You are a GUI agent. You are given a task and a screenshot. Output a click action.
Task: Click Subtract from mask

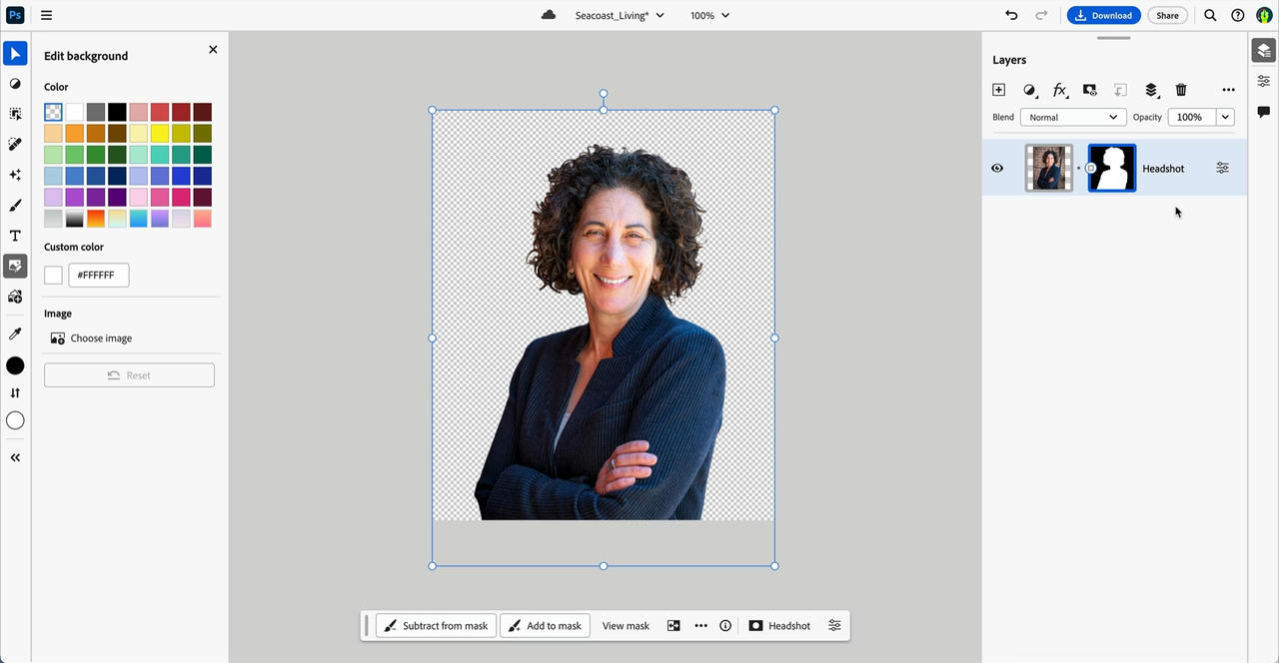436,626
